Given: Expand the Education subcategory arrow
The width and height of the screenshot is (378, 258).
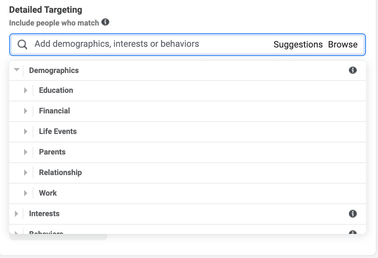Looking at the screenshot, I should [26, 90].
